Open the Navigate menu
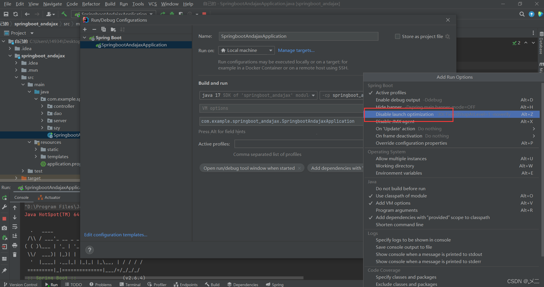544x287 pixels. click(52, 4)
